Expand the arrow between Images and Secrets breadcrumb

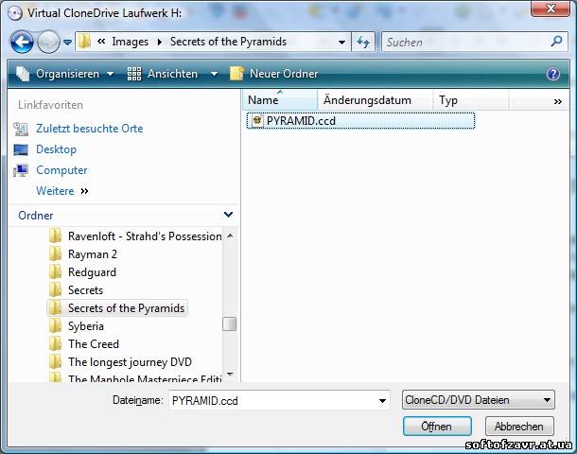[159, 42]
